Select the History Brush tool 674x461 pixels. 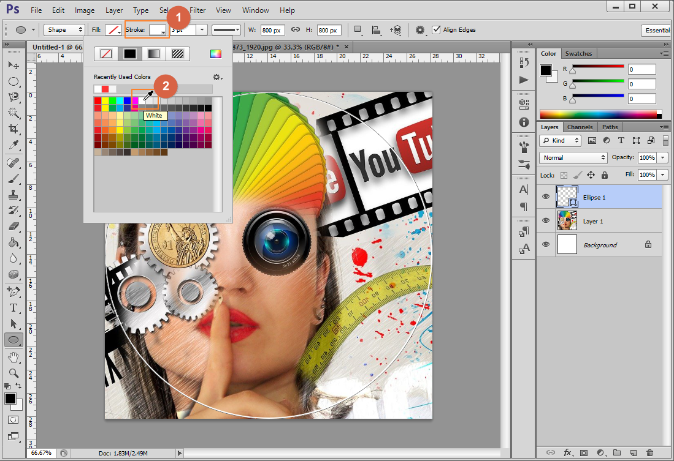(13, 211)
